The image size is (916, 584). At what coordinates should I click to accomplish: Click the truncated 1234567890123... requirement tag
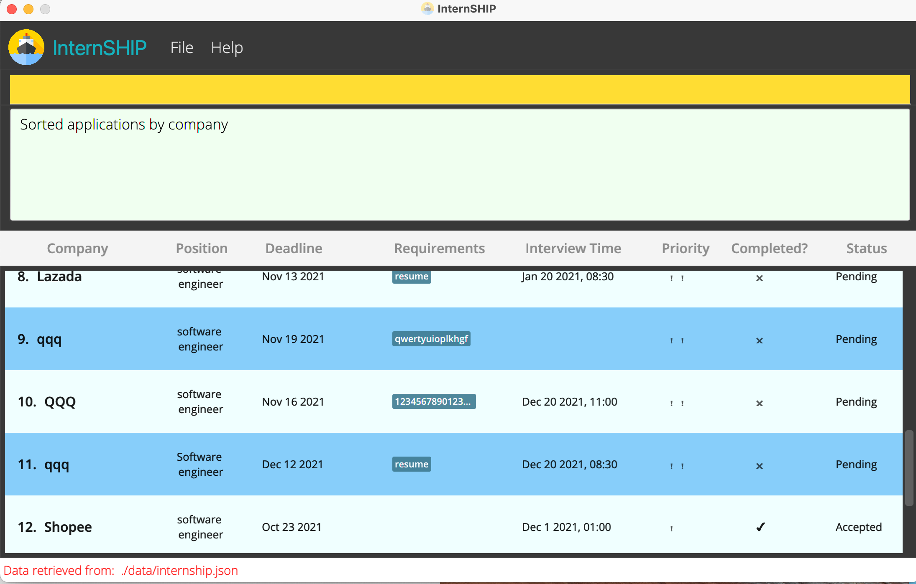(x=433, y=401)
